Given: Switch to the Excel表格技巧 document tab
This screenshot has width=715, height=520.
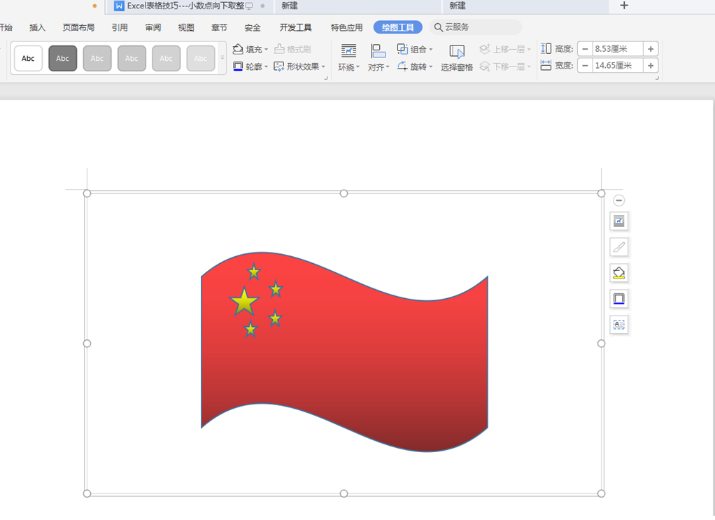Looking at the screenshot, I should [182, 6].
